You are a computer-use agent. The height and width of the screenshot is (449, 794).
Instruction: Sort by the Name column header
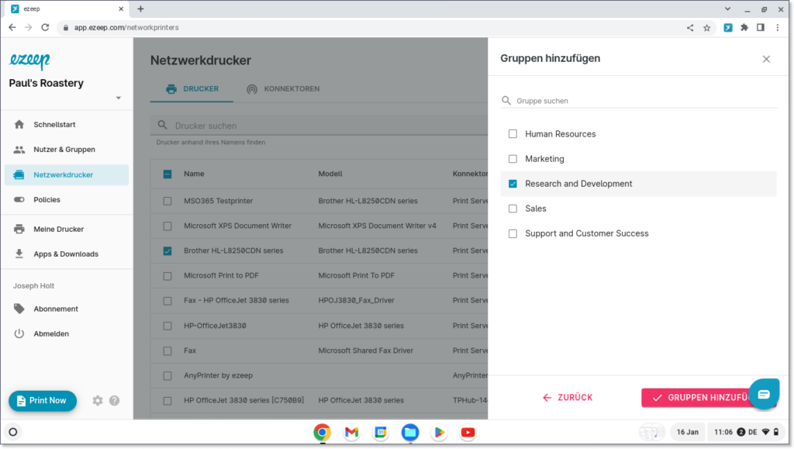click(194, 174)
